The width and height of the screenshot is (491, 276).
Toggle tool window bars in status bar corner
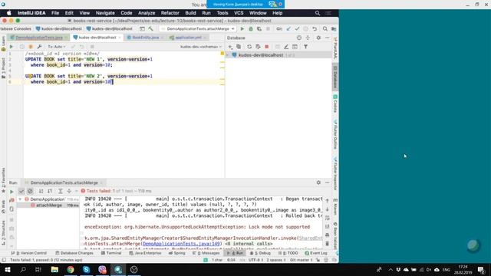point(4,260)
